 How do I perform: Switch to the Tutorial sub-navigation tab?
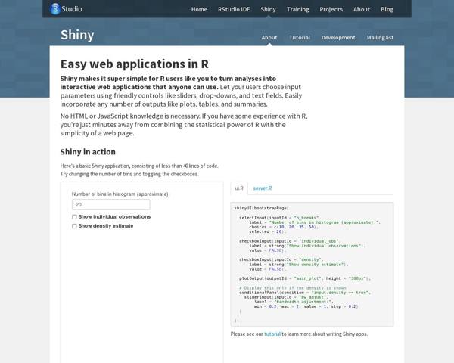pyautogui.click(x=299, y=37)
